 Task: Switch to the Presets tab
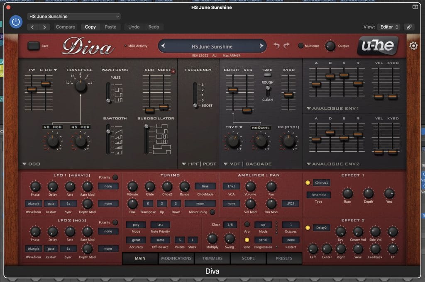(284, 258)
